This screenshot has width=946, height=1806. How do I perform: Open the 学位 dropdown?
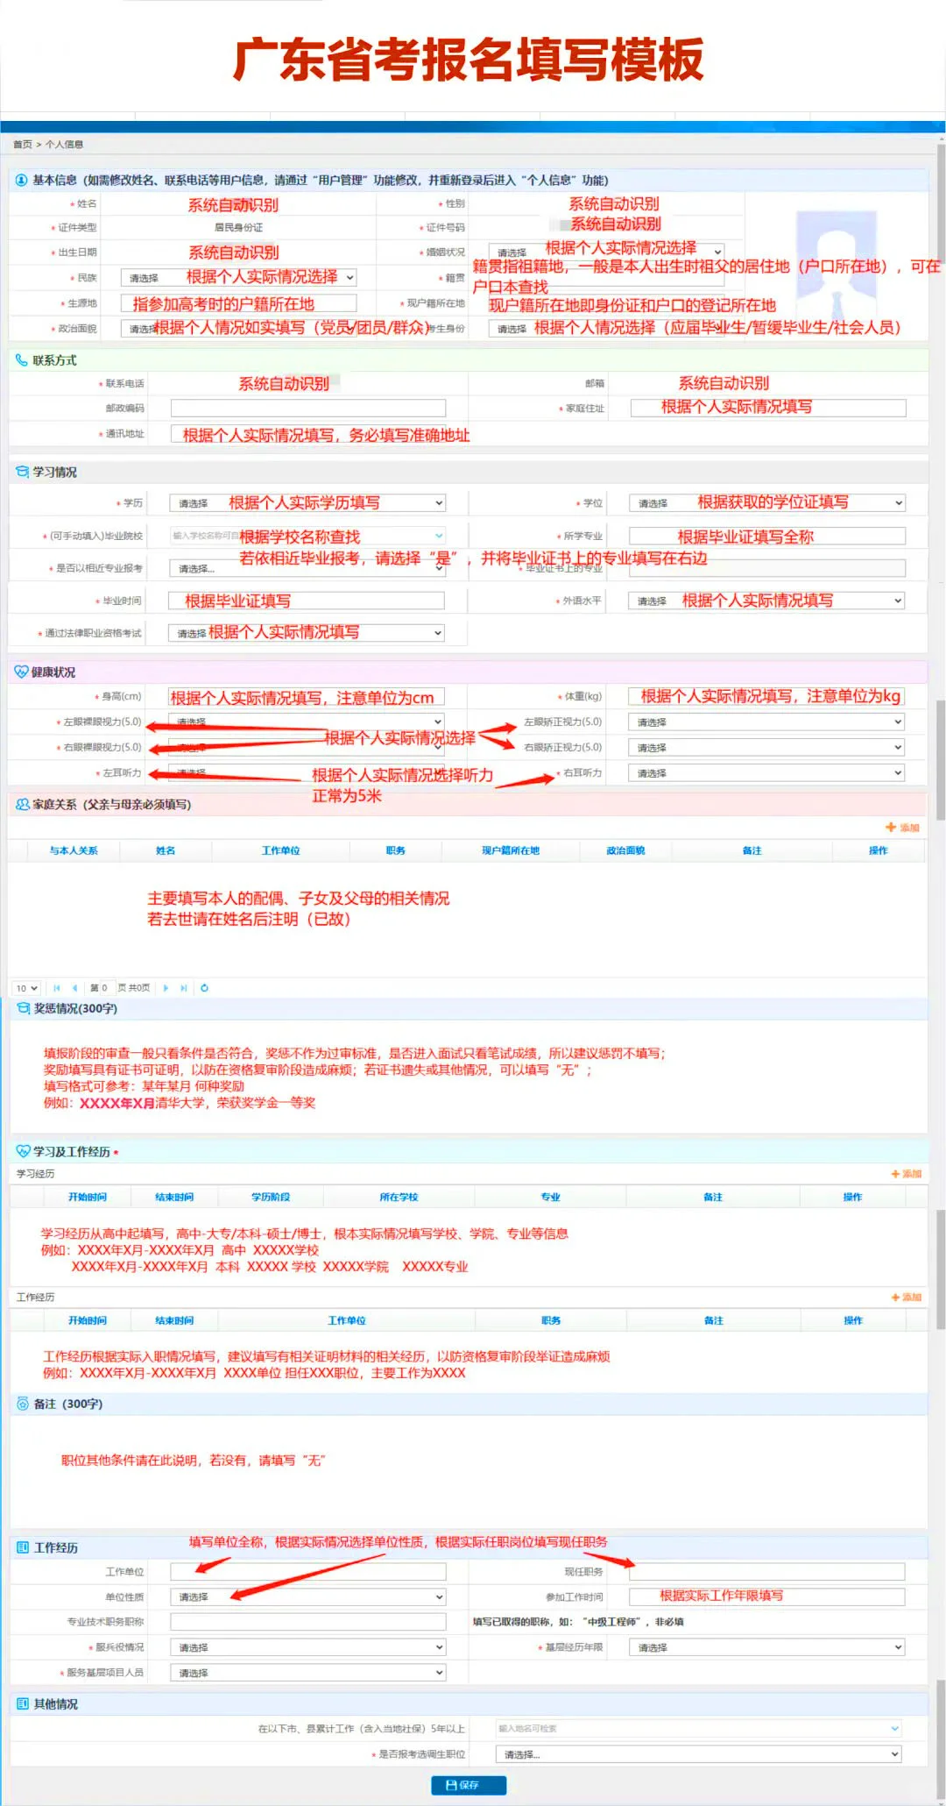(x=767, y=503)
